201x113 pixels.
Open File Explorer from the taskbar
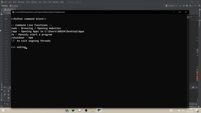point(93,110)
